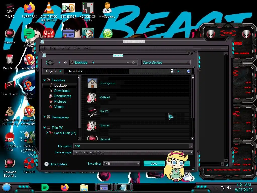Viewport: 257px width, 193px height.
Task: Click Hide Folders toggle button
Action: click(56, 164)
